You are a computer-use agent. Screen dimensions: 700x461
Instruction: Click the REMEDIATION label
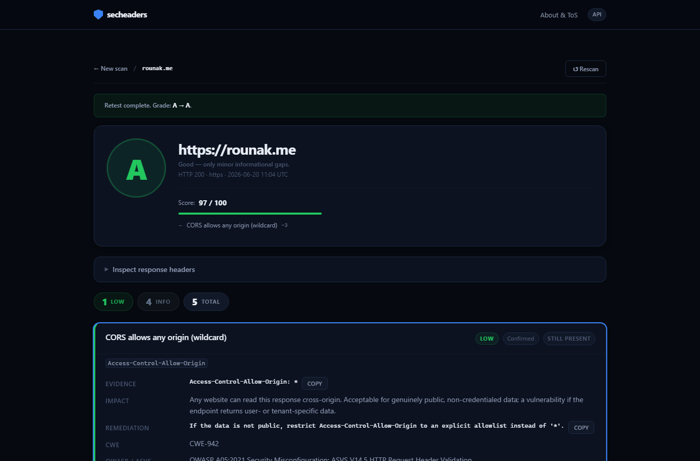pos(127,428)
